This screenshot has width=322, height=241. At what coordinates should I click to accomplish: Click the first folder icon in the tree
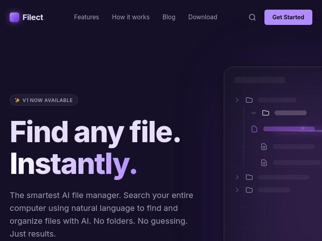[x=249, y=100]
